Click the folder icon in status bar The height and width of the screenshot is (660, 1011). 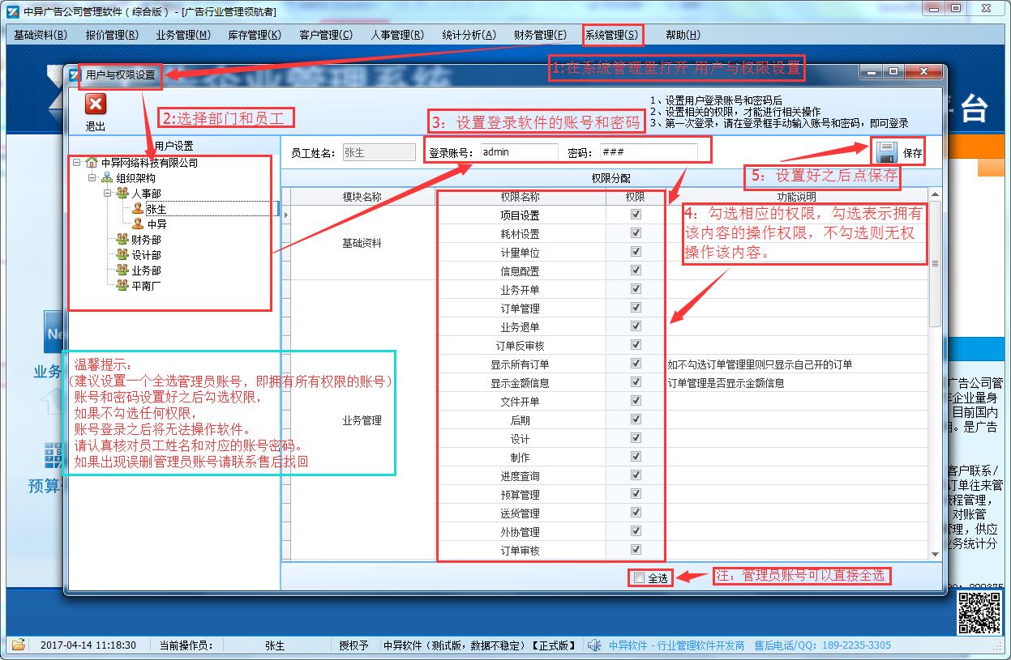(x=18, y=645)
